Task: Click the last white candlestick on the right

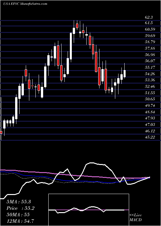Action: pyautogui.click(x=125, y=74)
